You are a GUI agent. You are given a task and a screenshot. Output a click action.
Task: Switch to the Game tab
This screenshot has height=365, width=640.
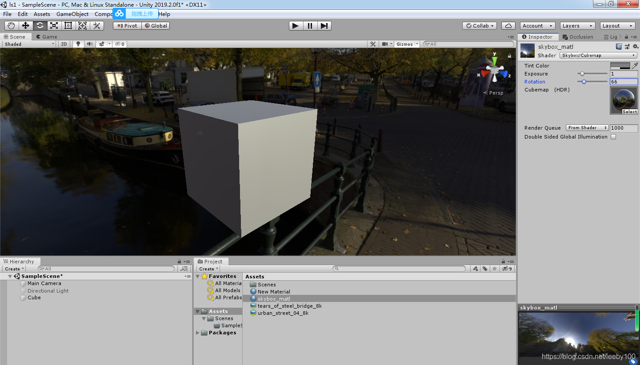(x=47, y=37)
